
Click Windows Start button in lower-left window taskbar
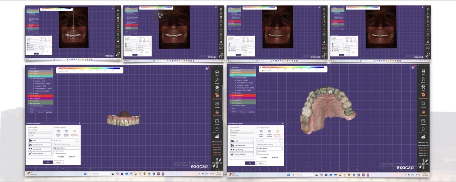tap(85, 174)
